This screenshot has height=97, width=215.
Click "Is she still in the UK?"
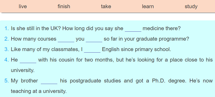pos(36,29)
